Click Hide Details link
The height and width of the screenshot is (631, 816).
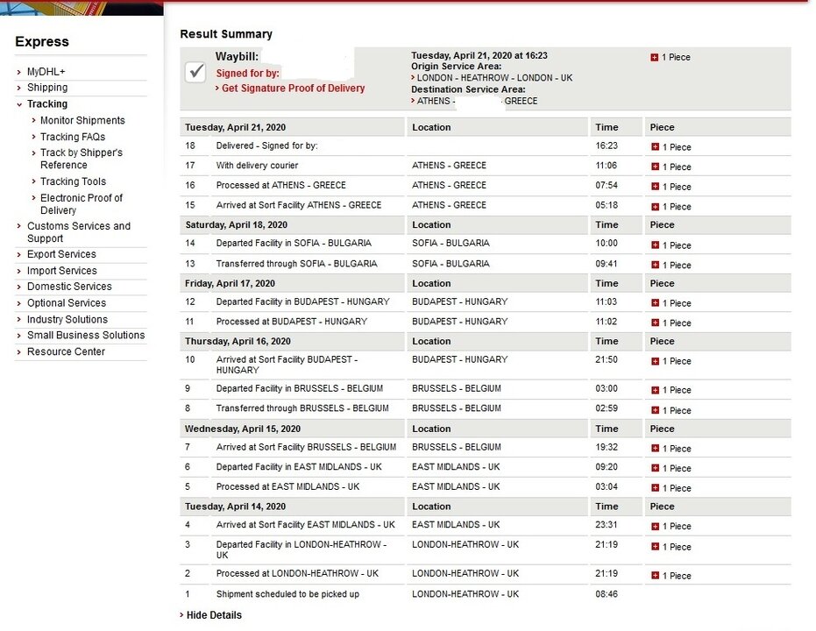click(x=214, y=615)
